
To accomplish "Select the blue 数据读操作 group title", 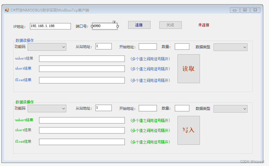I will [x=25, y=40].
